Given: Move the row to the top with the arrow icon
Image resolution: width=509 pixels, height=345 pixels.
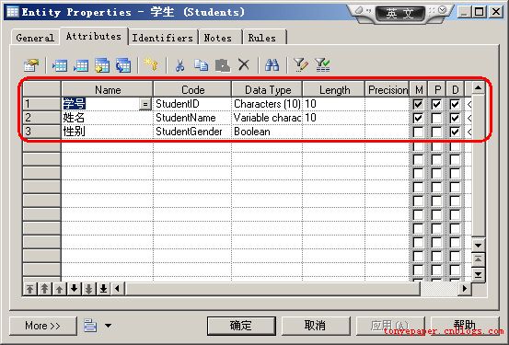Looking at the screenshot, I should (x=29, y=288).
